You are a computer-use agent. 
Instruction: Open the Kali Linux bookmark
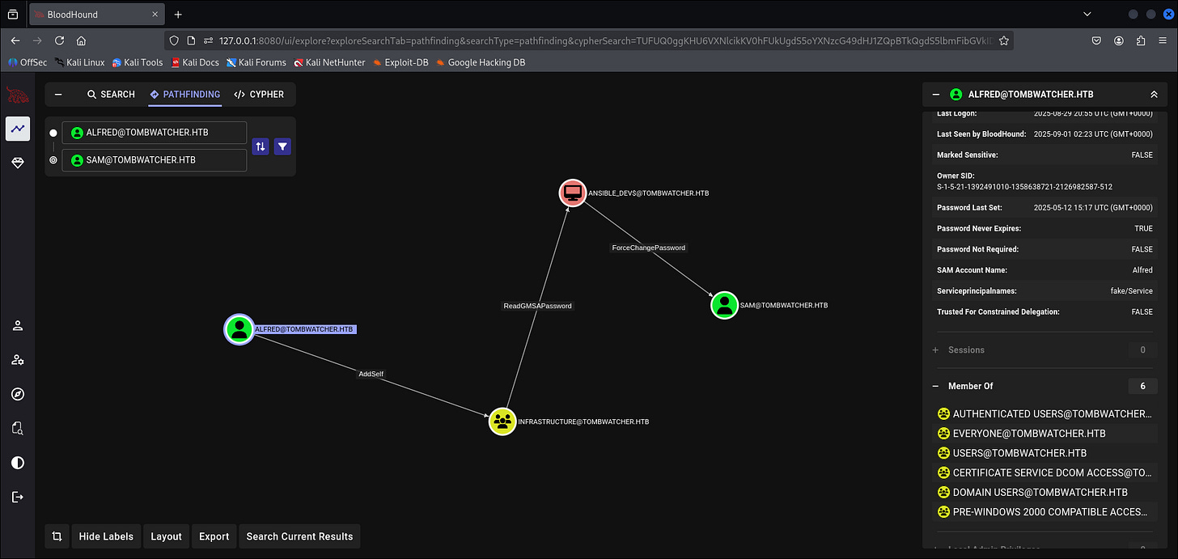coord(79,62)
